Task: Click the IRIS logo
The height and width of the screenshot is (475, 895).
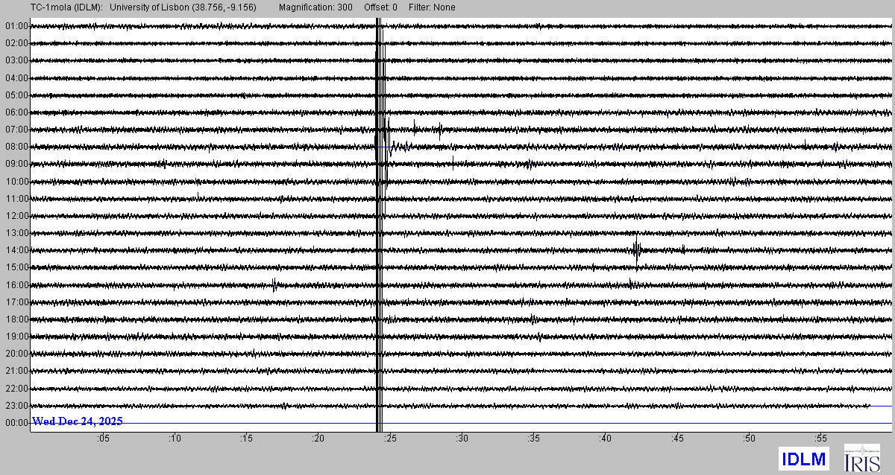Action: [861, 459]
